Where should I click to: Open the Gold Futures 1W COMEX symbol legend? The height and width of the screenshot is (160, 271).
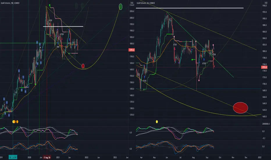[10, 3]
